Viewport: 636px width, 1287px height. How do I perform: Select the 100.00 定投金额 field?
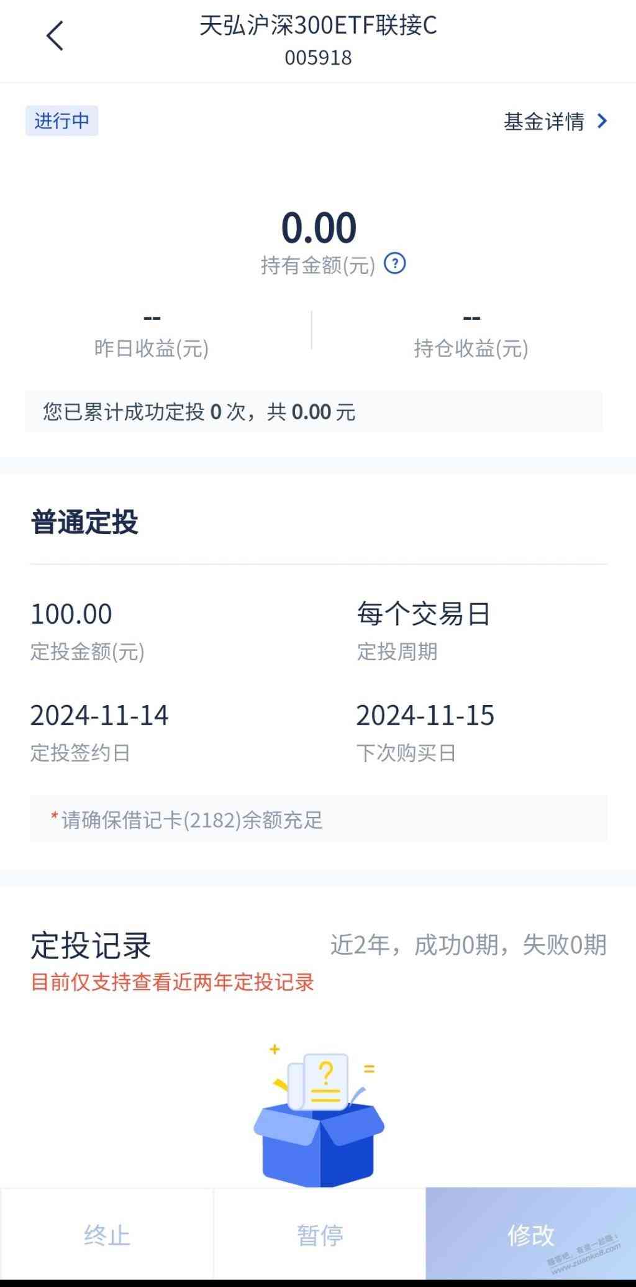coord(71,614)
